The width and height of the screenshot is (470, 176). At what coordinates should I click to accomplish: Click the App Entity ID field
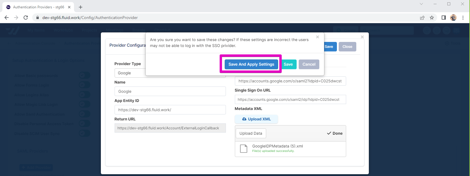(x=170, y=110)
